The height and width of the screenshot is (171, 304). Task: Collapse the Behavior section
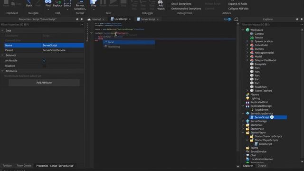(2, 55)
